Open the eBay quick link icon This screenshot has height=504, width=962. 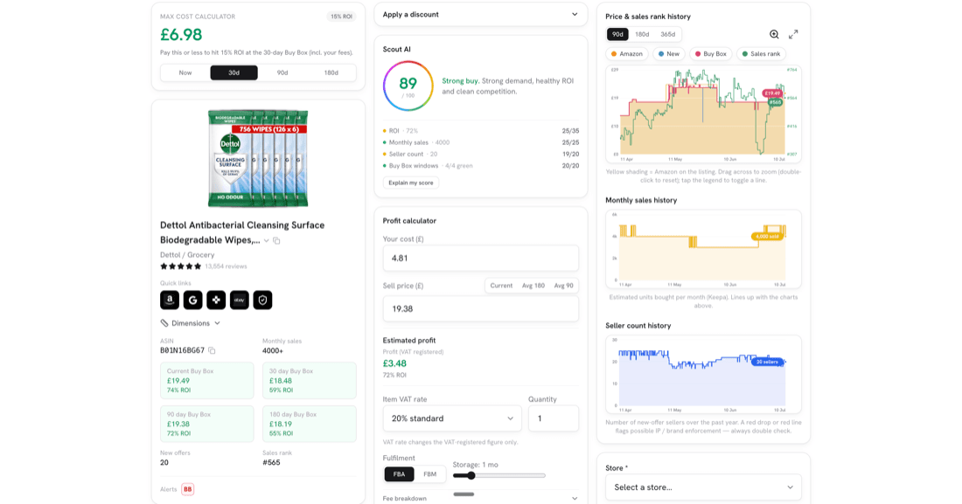240,300
